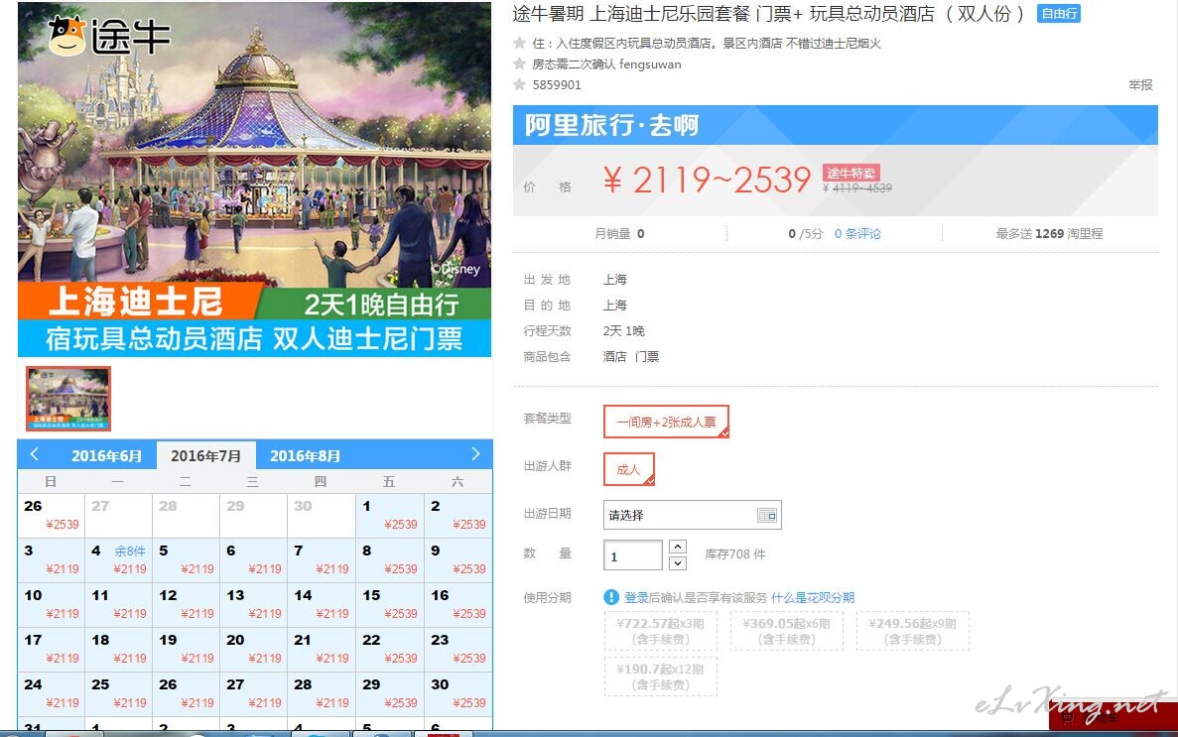Screen dimensions: 1178x737
Task: Select July 26 in the calendar
Action: [186, 693]
